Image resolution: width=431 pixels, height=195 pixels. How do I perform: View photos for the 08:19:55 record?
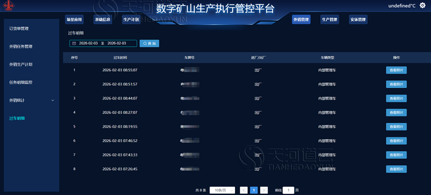coord(396,127)
